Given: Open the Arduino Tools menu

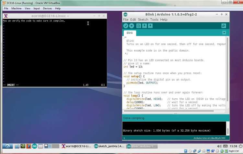Looking at the screenshot, I should (x=154, y=19).
